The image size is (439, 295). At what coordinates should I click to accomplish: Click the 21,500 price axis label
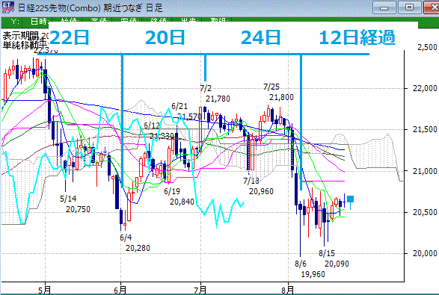pos(425,129)
